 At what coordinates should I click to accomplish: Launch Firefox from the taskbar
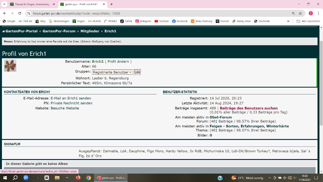[78, 178]
